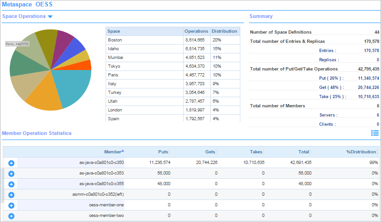Sort members by Takes column
381x222 pixels.
coord(256,152)
